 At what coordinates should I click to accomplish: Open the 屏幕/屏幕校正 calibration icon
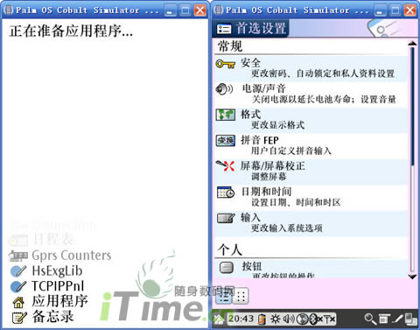[225, 165]
